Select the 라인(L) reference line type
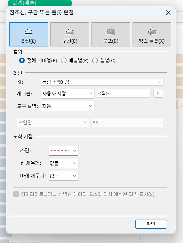Viewport: 183px width, 243px height. coord(29,34)
